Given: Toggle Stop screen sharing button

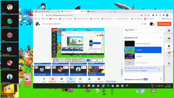Looking at the screenshot, I should (x=71, y=80).
